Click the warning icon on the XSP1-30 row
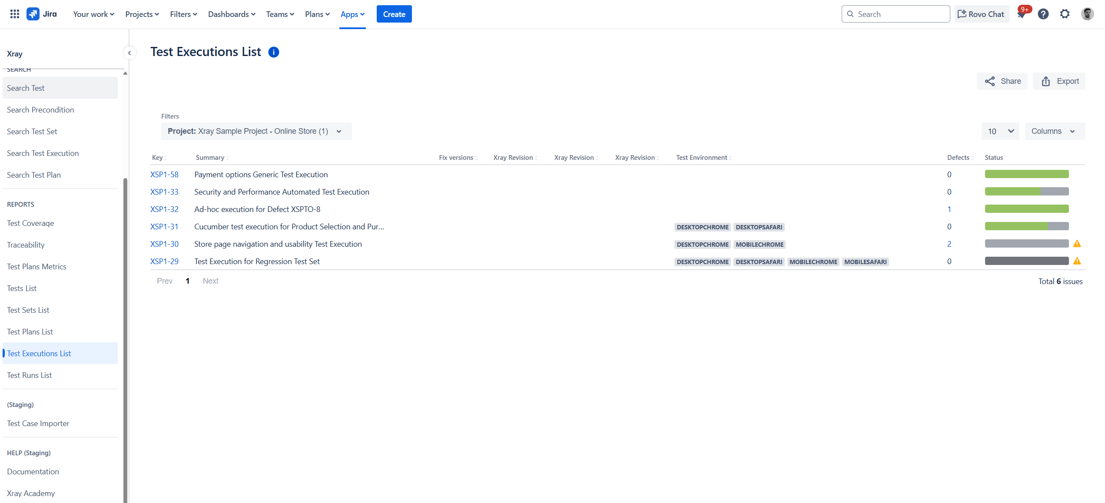 click(1077, 244)
